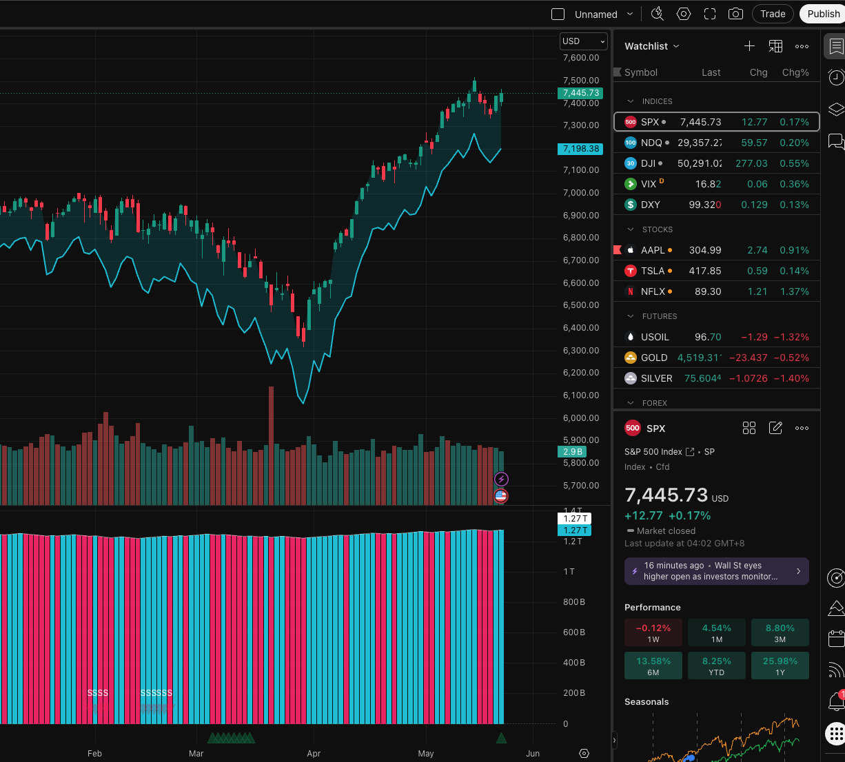This screenshot has width=845, height=762.
Task: Click the 7,445.73 price label on scale
Action: [x=580, y=93]
